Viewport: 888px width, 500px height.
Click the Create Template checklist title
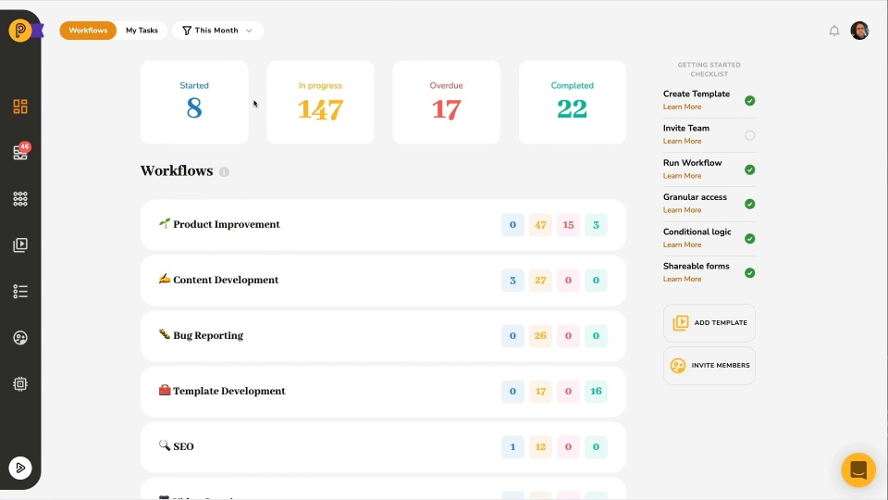[697, 94]
